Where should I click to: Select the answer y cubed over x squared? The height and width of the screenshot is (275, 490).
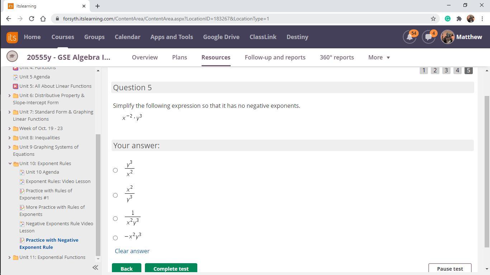115,170
